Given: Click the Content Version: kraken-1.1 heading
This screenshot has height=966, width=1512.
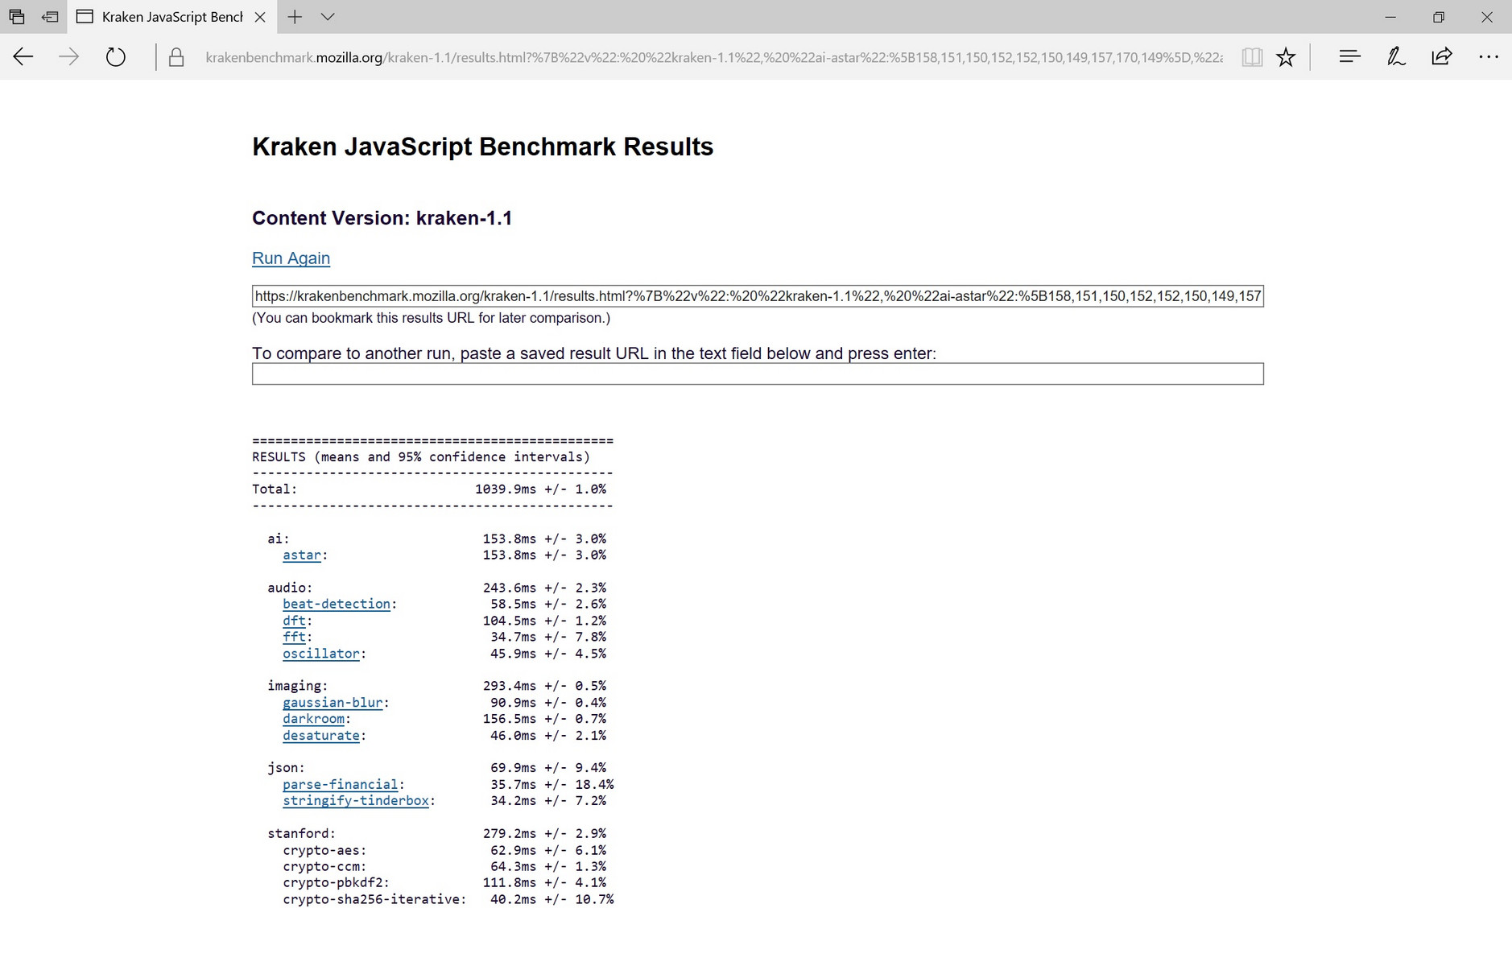Looking at the screenshot, I should (382, 218).
